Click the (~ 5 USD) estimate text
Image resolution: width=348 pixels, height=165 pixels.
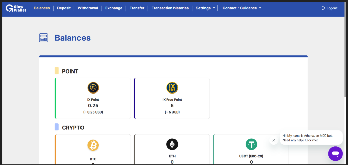(172, 112)
